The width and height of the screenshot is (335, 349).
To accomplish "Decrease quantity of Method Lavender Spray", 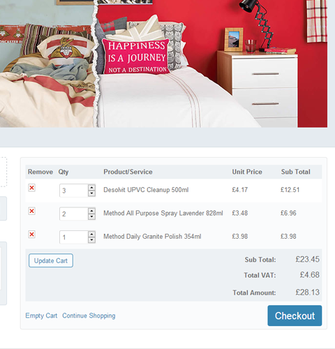I will point(92,216).
